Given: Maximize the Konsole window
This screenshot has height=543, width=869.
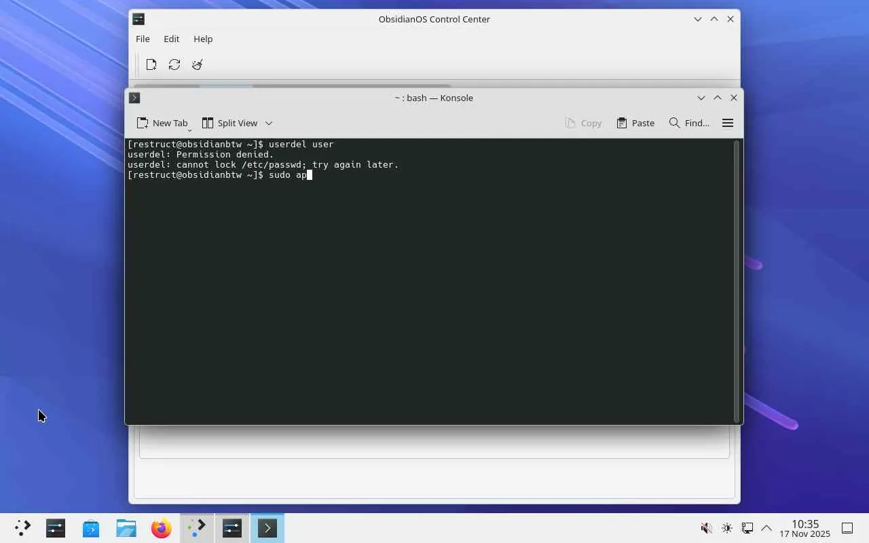Looking at the screenshot, I should pos(718,98).
